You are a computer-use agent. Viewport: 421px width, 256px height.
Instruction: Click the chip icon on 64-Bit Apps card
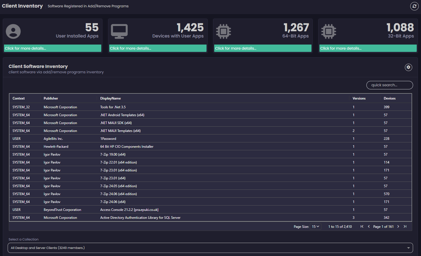tap(224, 31)
